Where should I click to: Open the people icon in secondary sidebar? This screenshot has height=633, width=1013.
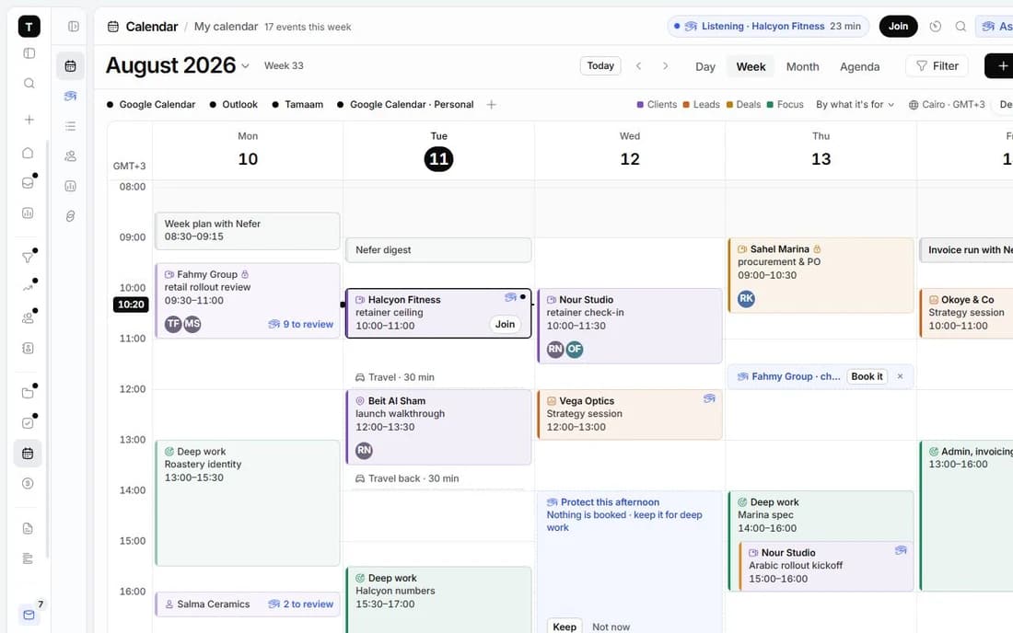70,156
